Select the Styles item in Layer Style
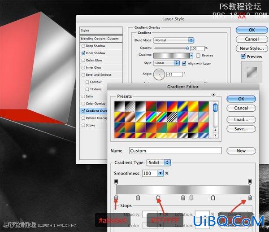The height and width of the screenshot is (232, 269). [101, 31]
